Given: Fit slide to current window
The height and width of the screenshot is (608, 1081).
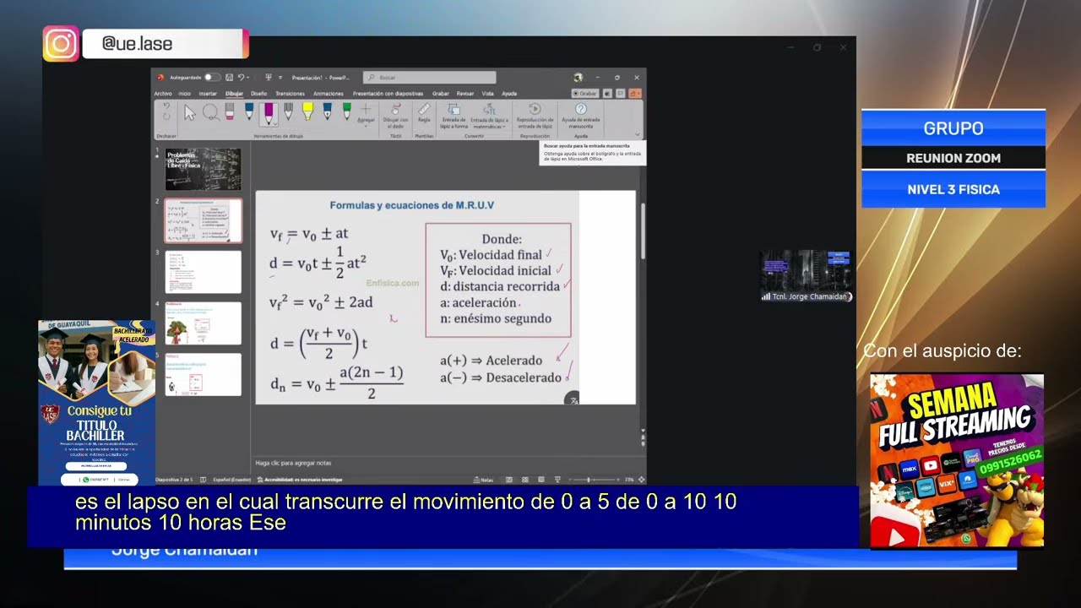Looking at the screenshot, I should click(x=641, y=480).
